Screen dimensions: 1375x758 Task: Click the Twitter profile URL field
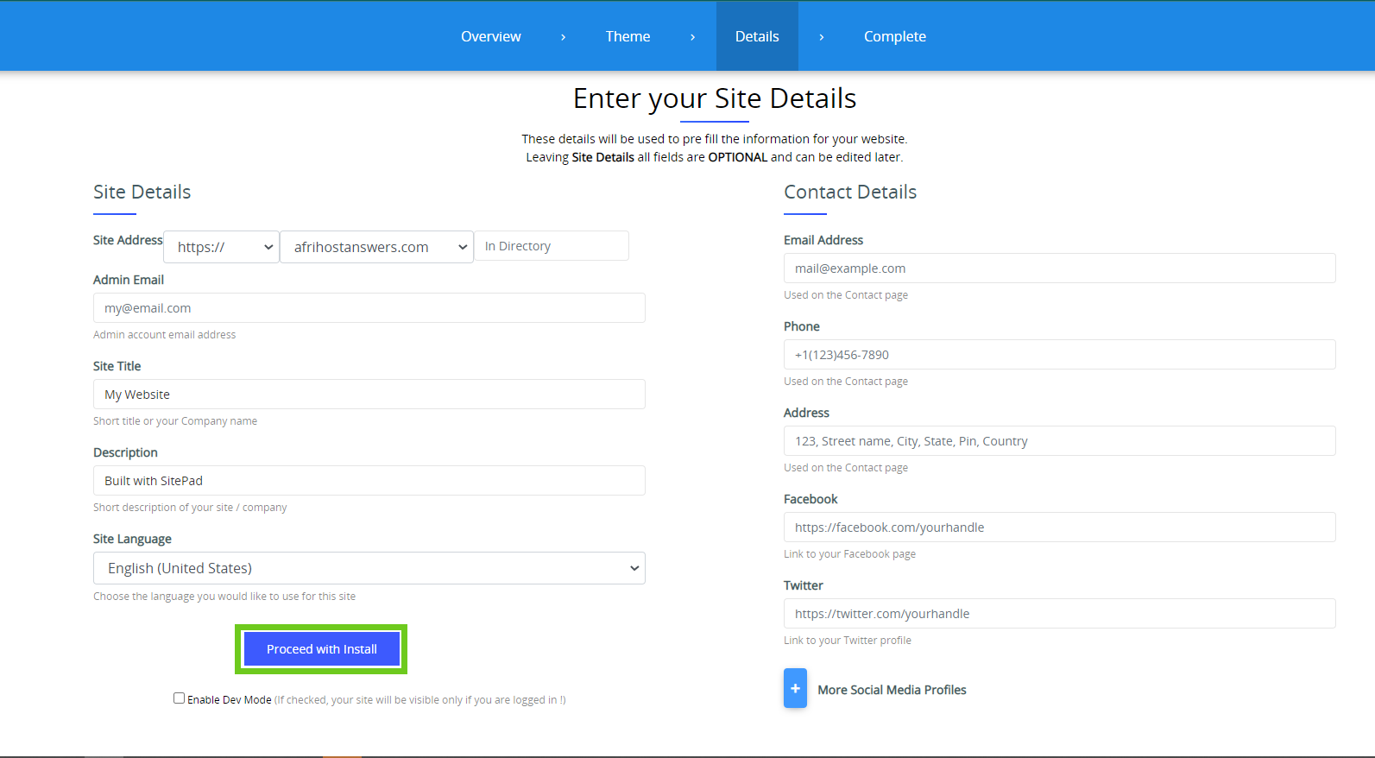(x=1059, y=614)
